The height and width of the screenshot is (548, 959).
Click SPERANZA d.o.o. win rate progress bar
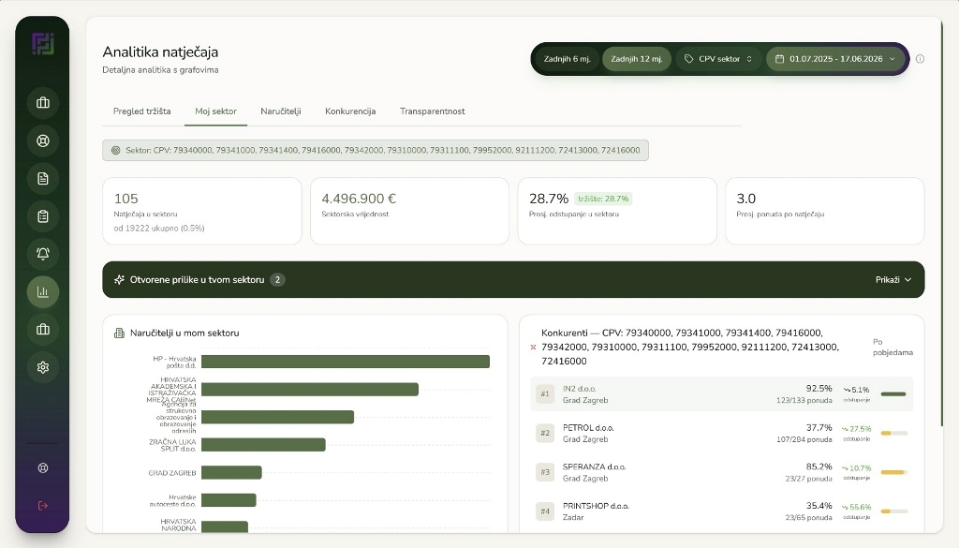pos(893,472)
